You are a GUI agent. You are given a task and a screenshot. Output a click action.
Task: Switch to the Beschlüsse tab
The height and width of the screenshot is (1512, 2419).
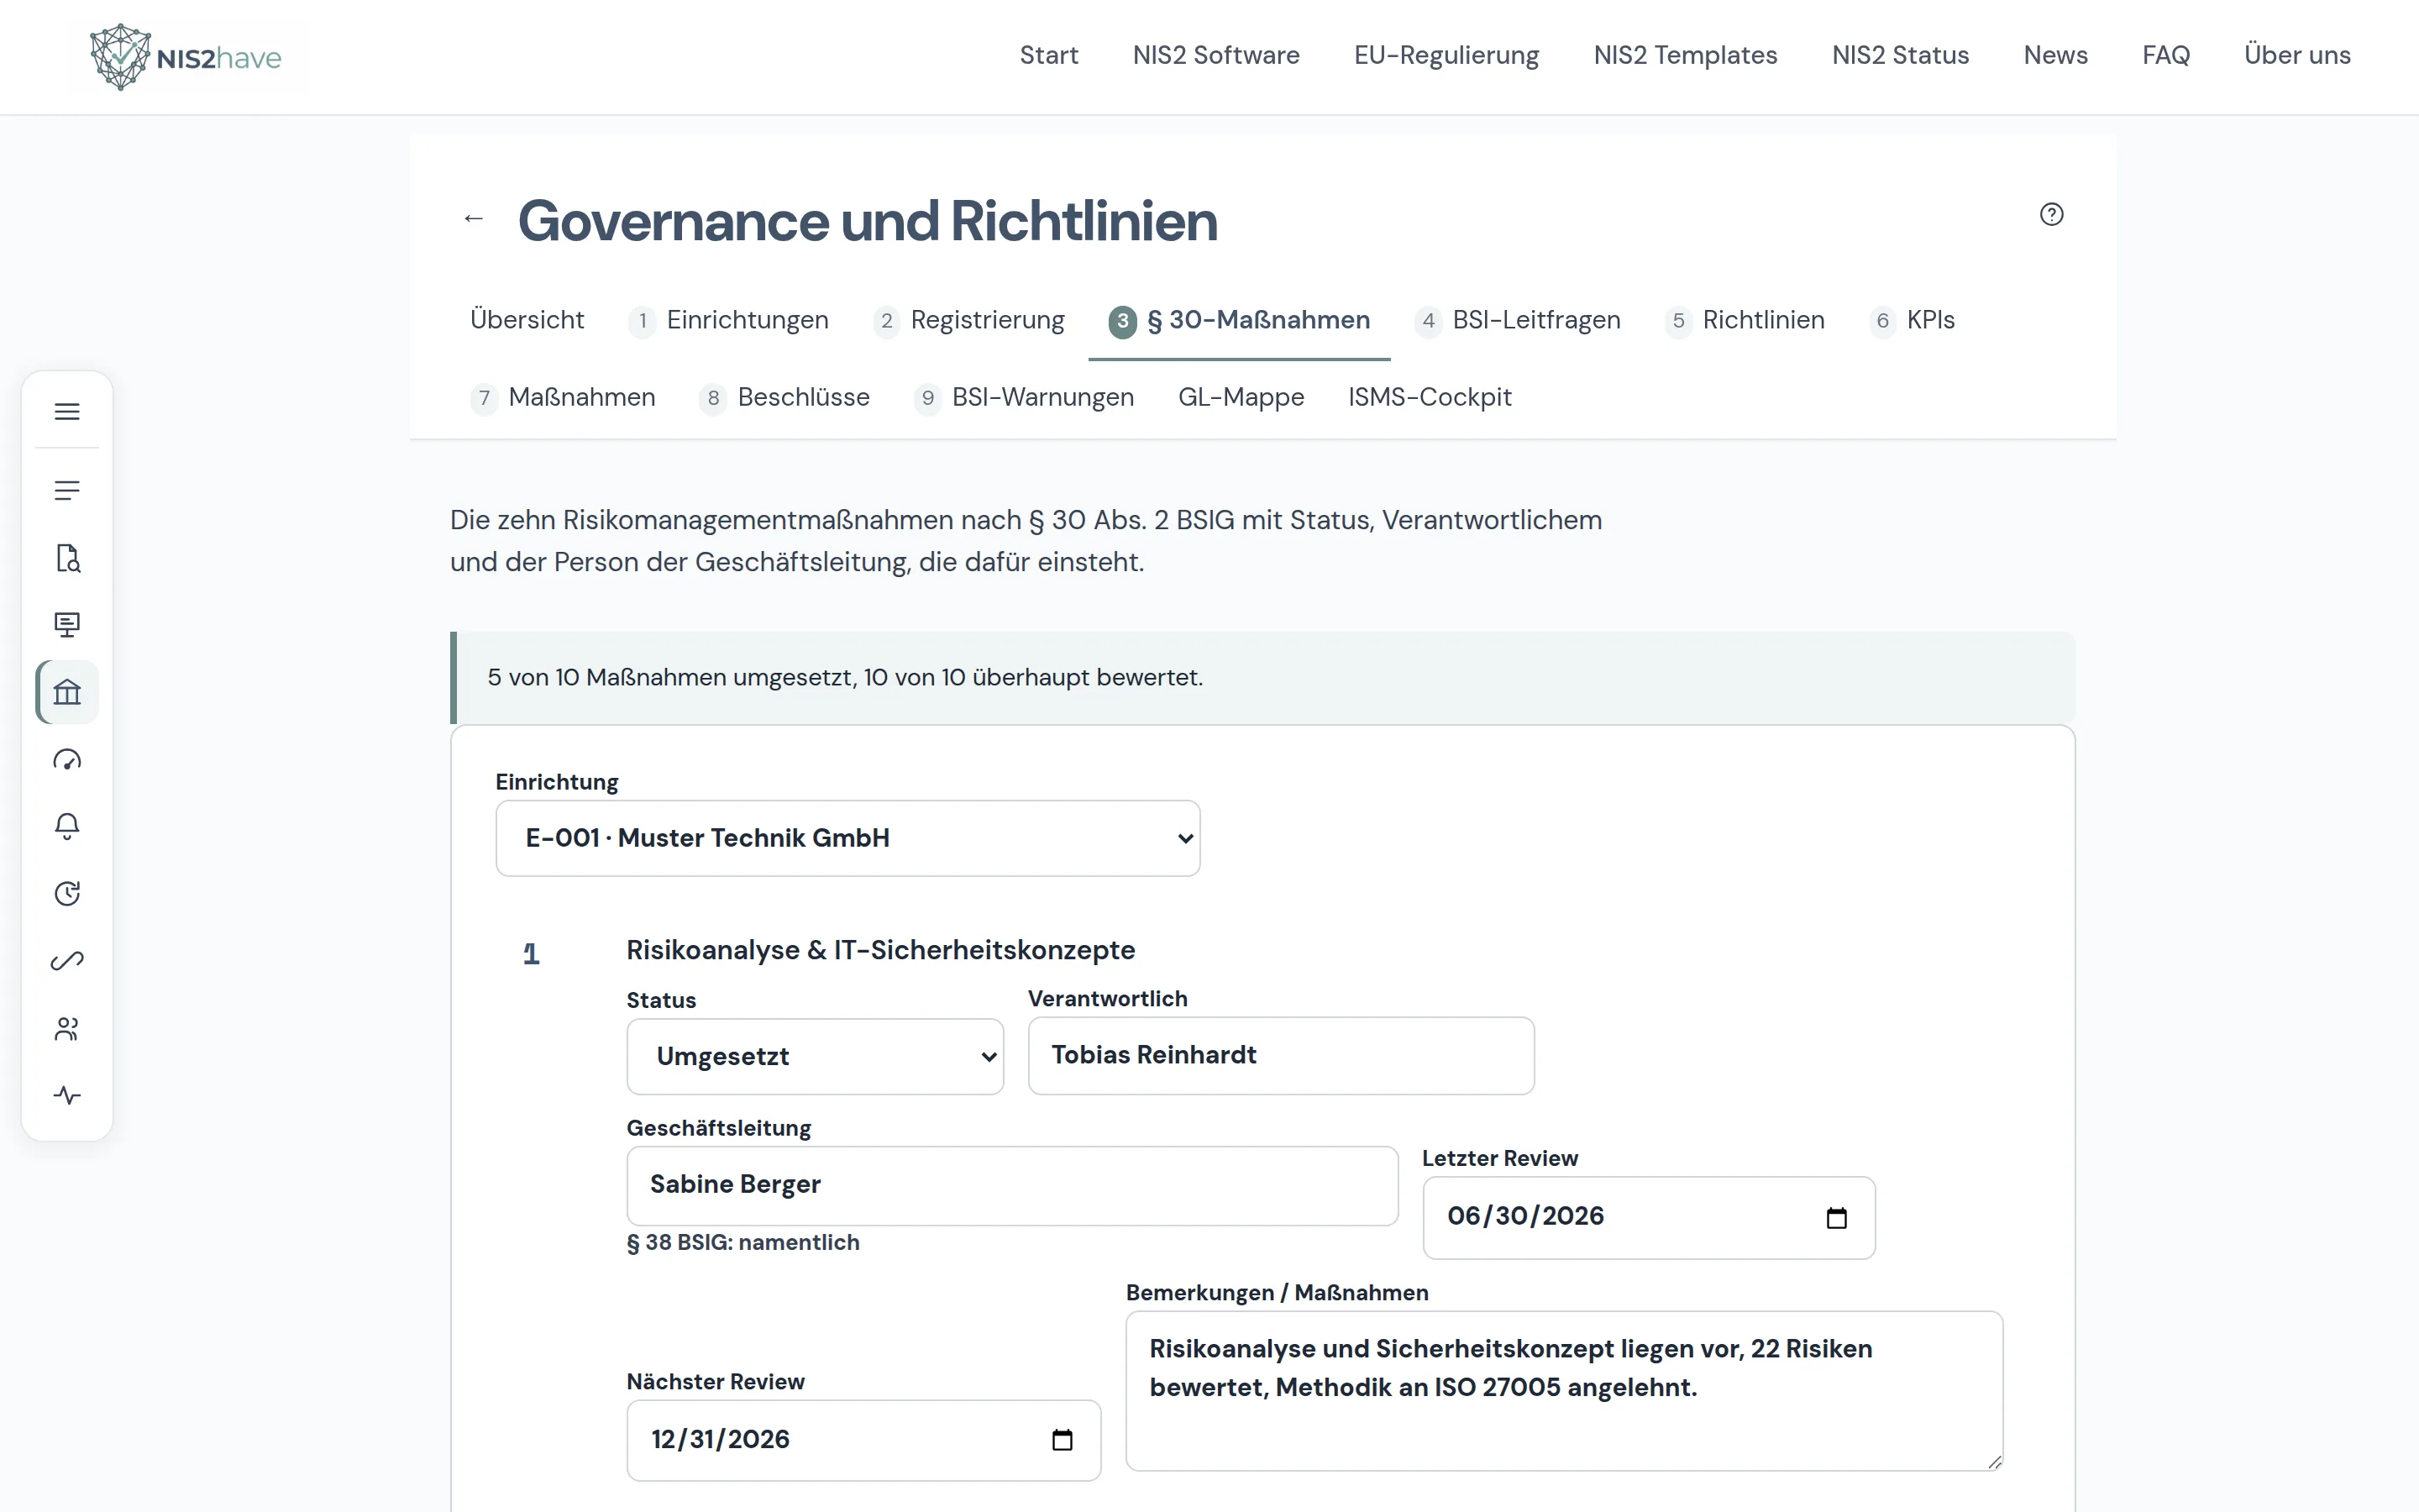784,397
